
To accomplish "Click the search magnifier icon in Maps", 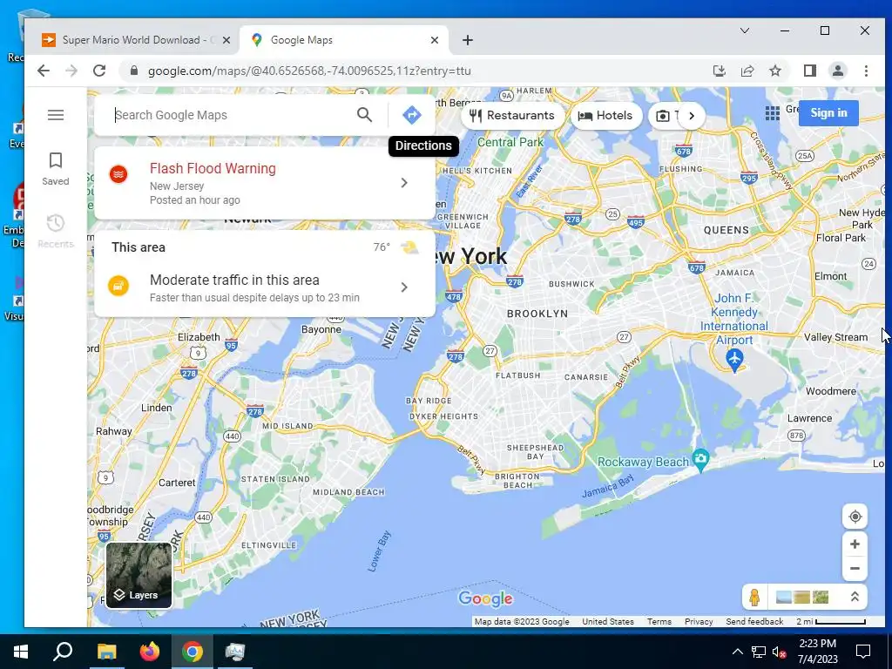I will [365, 115].
